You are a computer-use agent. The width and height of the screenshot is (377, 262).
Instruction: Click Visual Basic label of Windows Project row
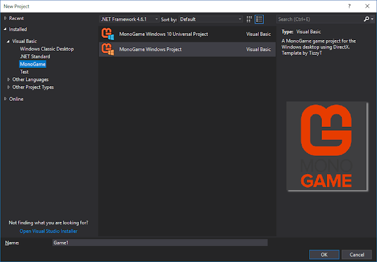(x=259, y=49)
